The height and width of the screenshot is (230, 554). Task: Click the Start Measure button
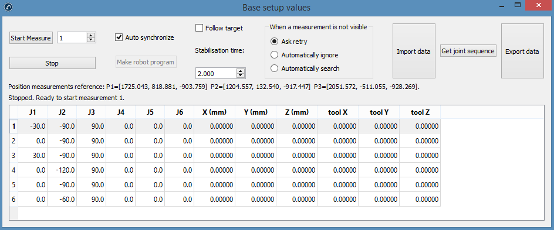click(31, 38)
